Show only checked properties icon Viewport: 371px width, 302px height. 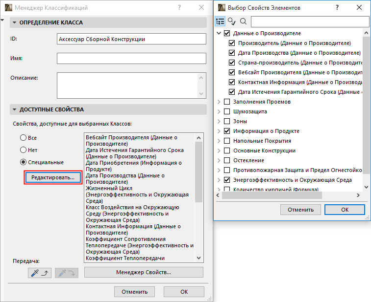[231, 22]
